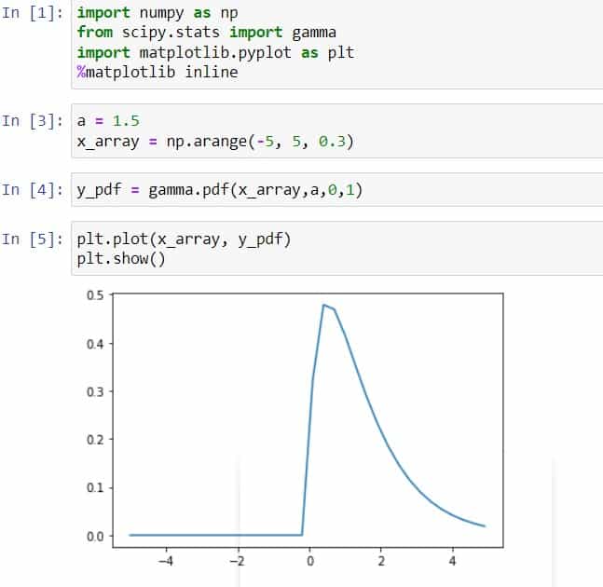
Task: Select the In [1] cell prompt
Action: click(33, 13)
